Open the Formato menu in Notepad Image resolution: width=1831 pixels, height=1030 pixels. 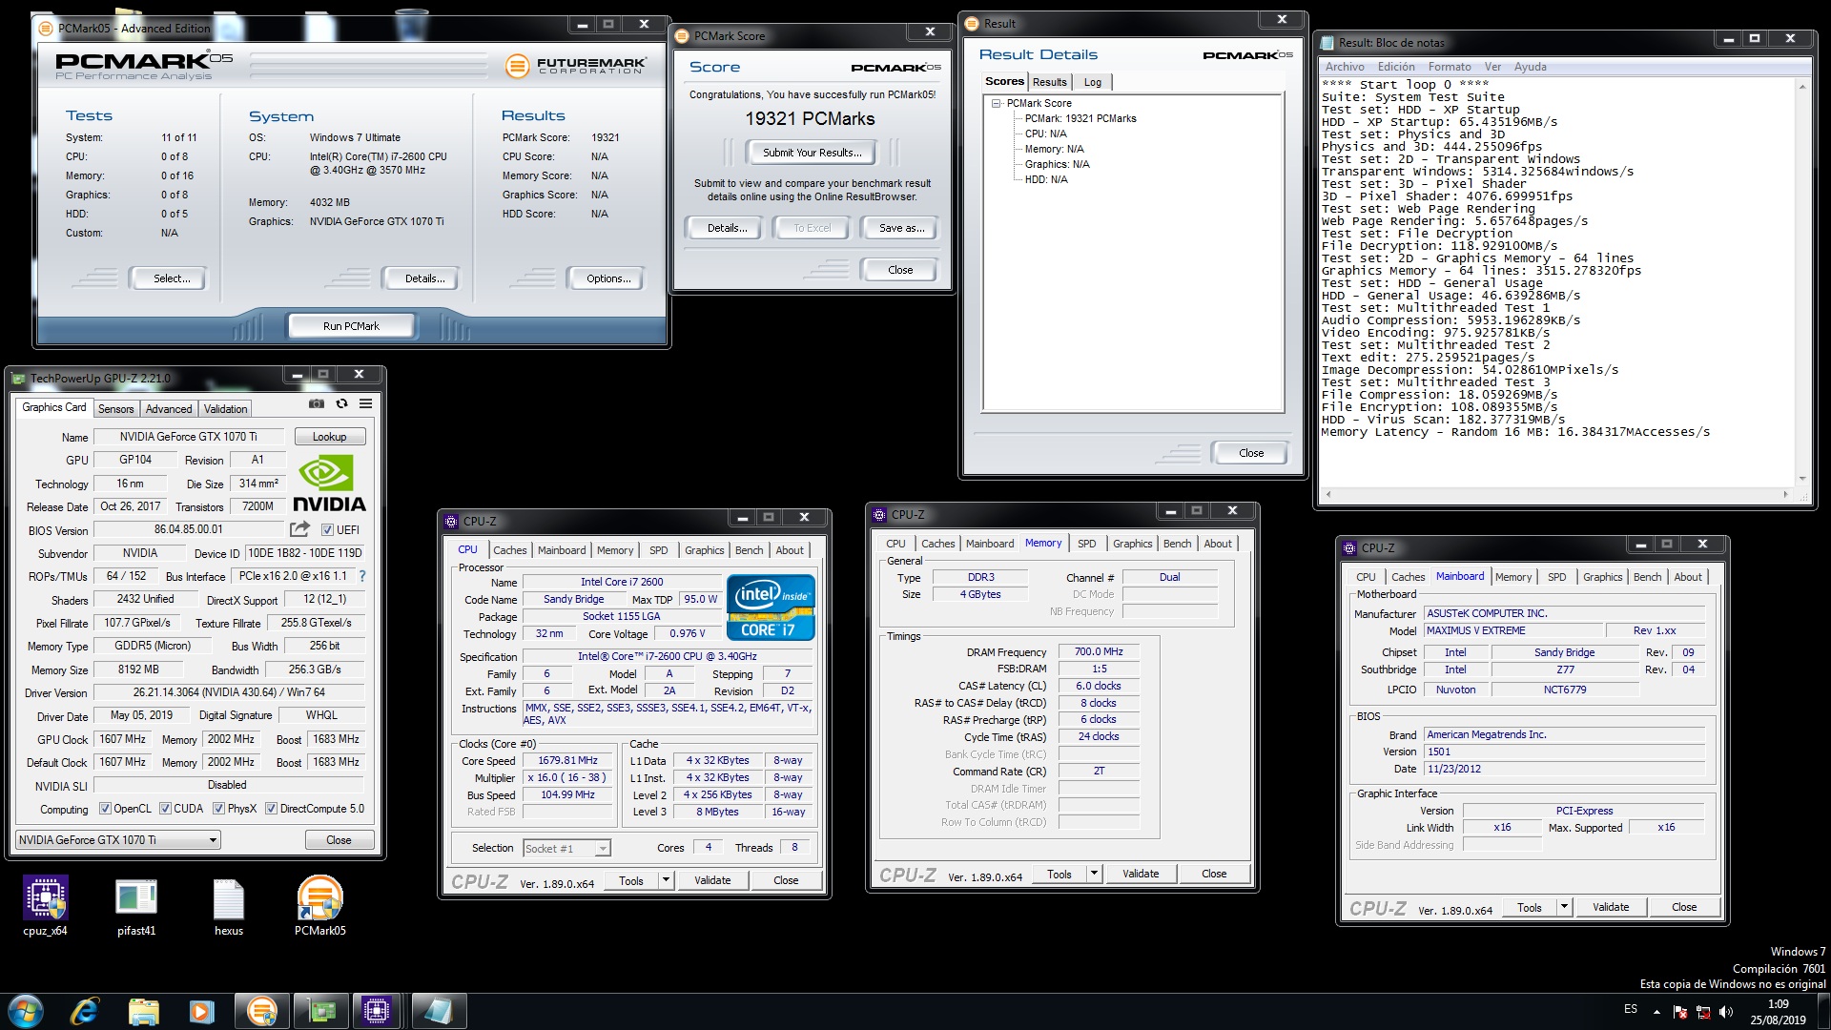[1449, 67]
